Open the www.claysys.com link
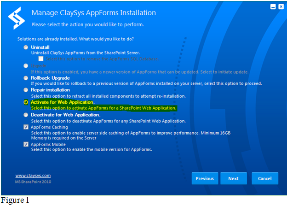The width and height of the screenshot is (287, 206). point(33,176)
